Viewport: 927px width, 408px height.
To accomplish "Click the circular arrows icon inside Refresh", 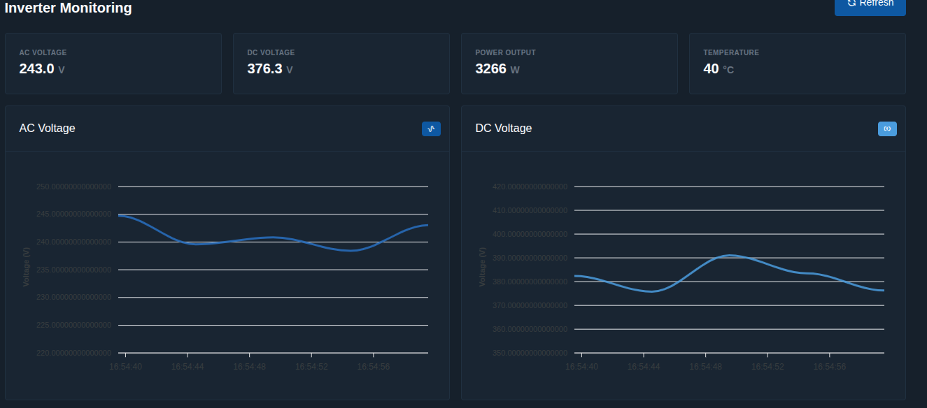I will pyautogui.click(x=851, y=3).
